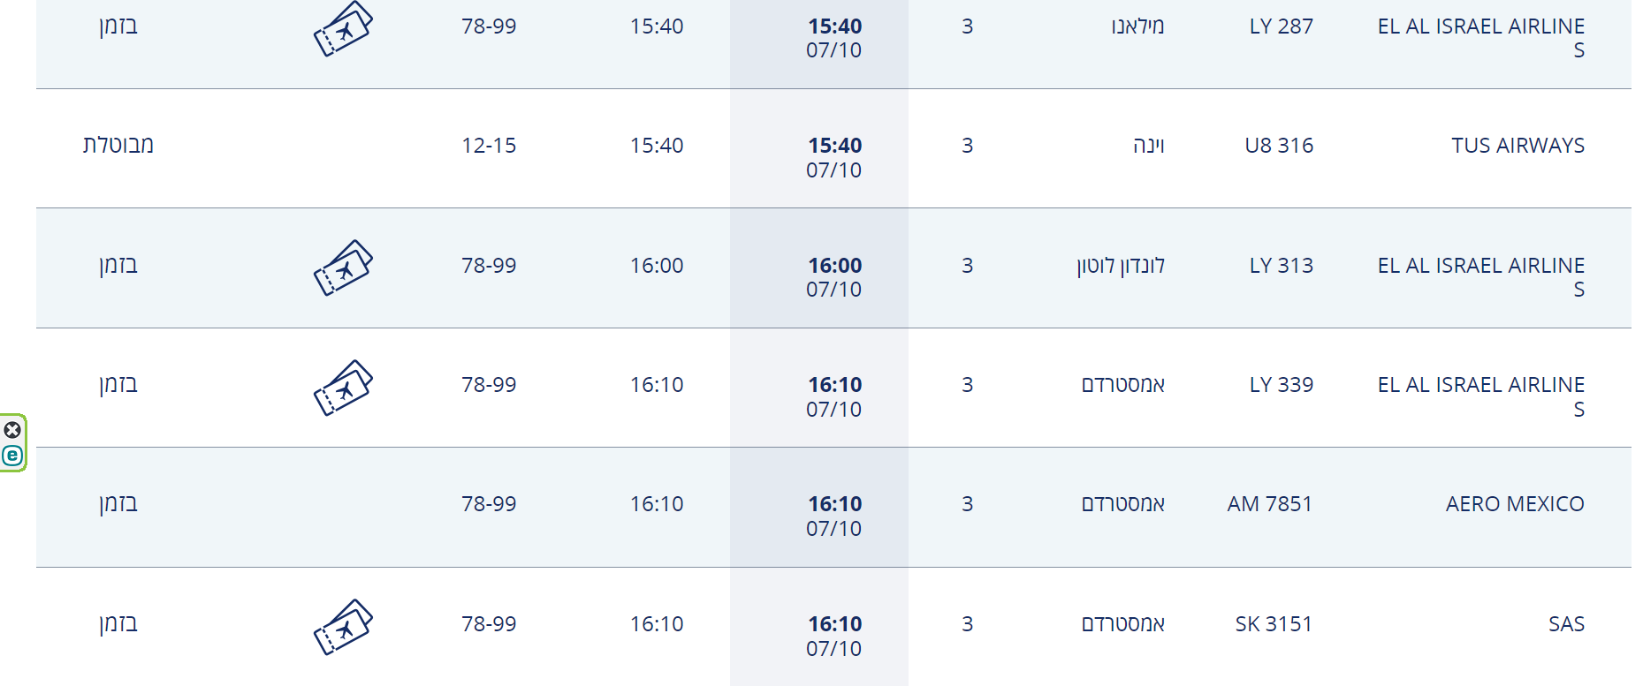This screenshot has height=686, width=1643.
Task: Click the TUS AIRWAYS airline name
Action: (x=1517, y=146)
